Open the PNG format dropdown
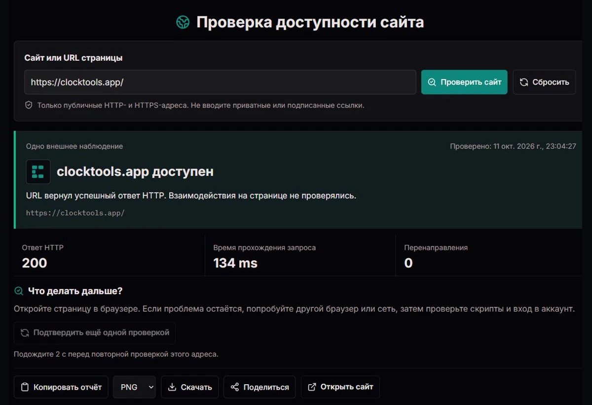 tap(134, 387)
